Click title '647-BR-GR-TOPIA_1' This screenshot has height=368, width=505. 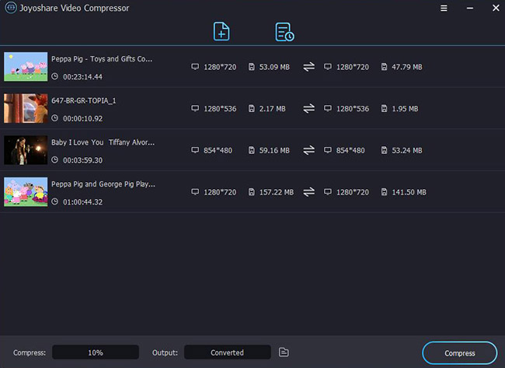84,100
